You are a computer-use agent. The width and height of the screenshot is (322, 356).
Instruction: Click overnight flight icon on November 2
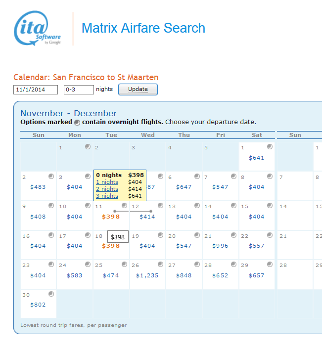(51, 177)
